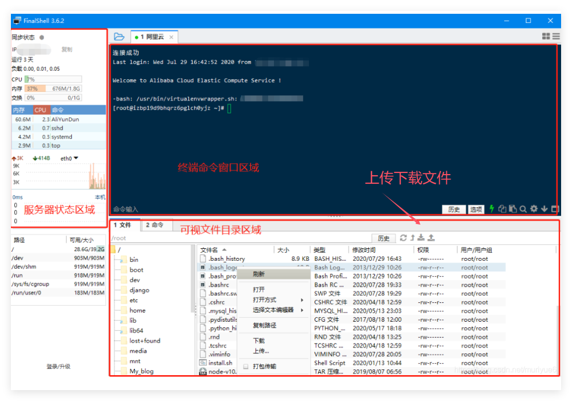Choose 打开 in the context menu

258,290
